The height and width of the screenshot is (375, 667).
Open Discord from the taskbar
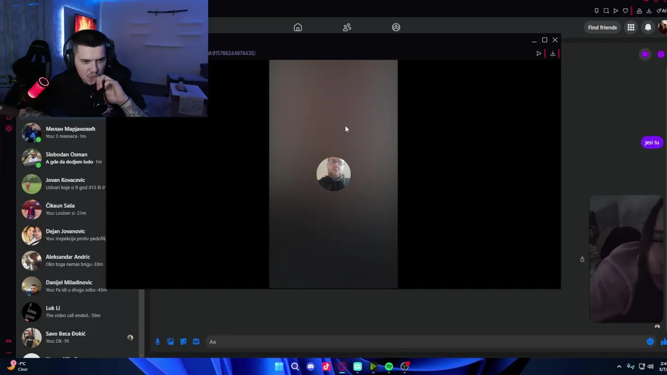tap(311, 367)
